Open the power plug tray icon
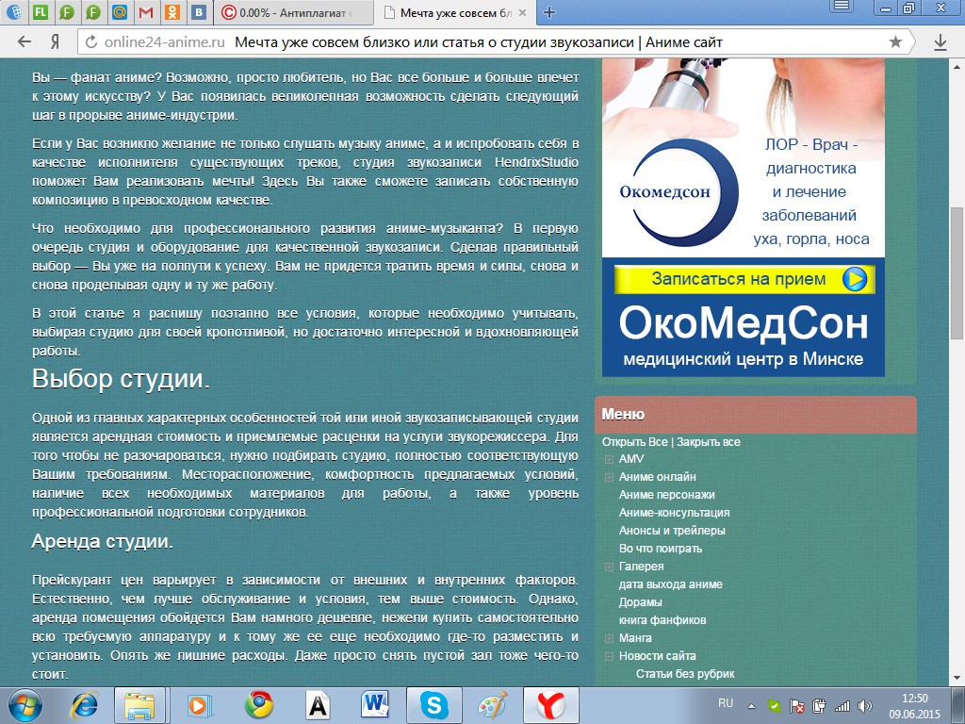The image size is (965, 724). point(819,706)
